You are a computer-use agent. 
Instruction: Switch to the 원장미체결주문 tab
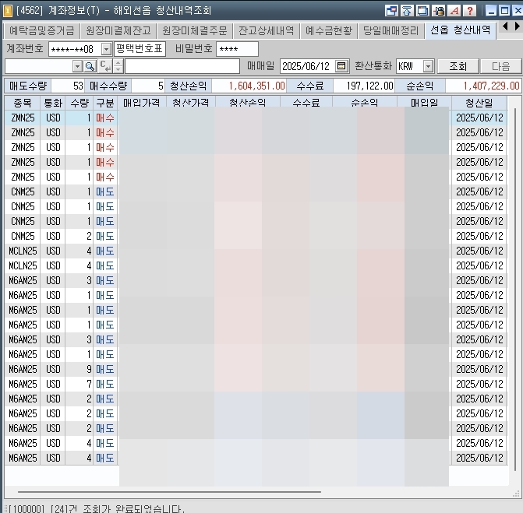pos(194,31)
